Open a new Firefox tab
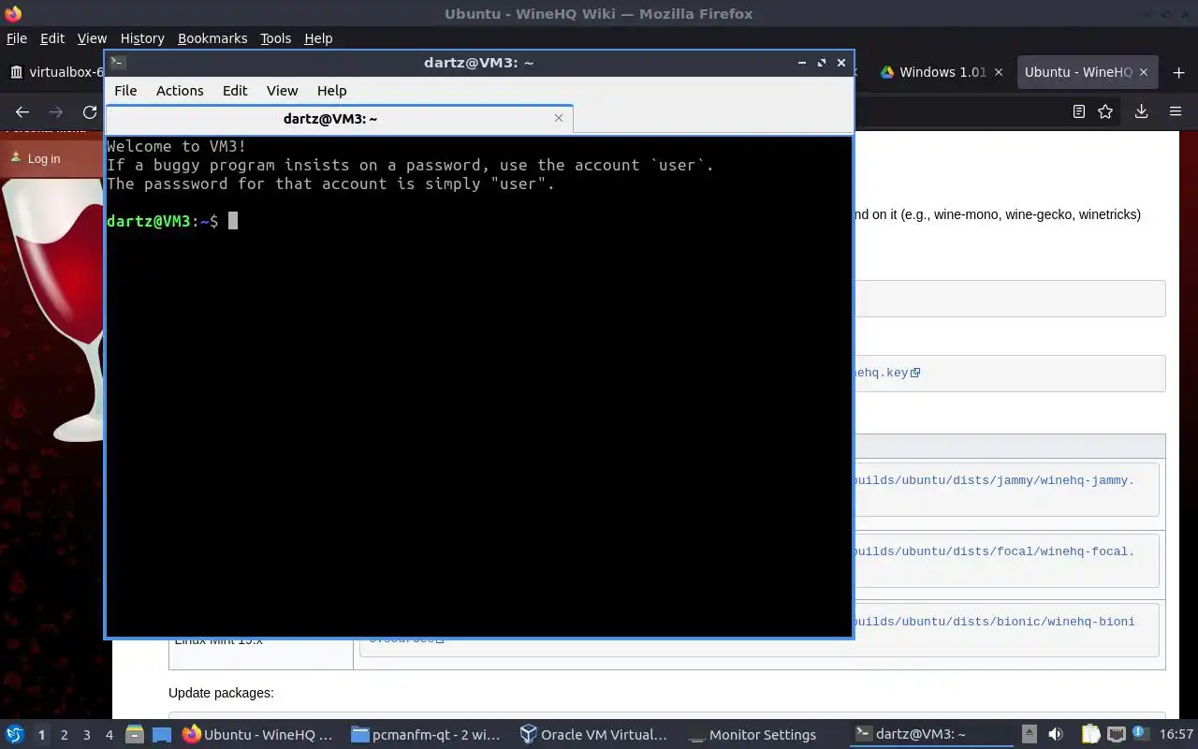The height and width of the screenshot is (749, 1198). point(1178,72)
